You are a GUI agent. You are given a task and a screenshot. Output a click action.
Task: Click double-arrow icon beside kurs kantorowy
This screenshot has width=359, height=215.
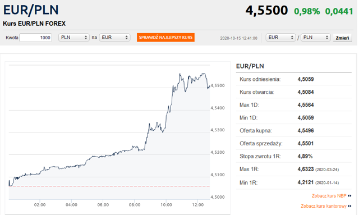click(349, 206)
